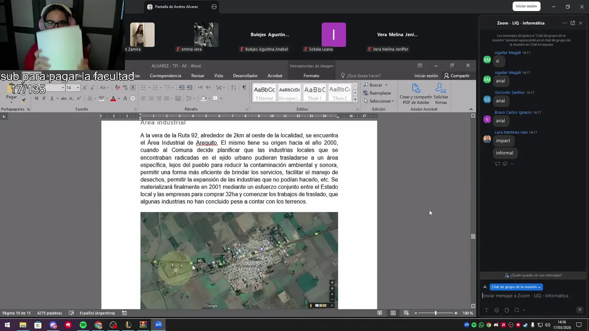Open the Revisar ribbon tab
The image size is (589, 331).
pos(197,76)
